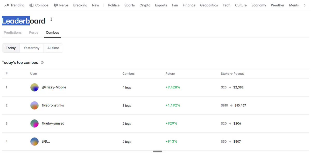Click the avatar of @Frizzy-Mobile
Image resolution: width=311 pixels, height=155 pixels.
point(34,87)
